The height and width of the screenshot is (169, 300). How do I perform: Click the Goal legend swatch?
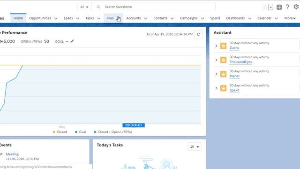[x=76, y=132]
